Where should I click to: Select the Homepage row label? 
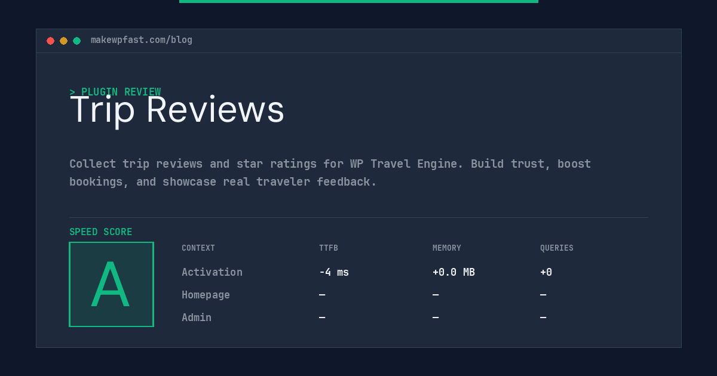(206, 295)
